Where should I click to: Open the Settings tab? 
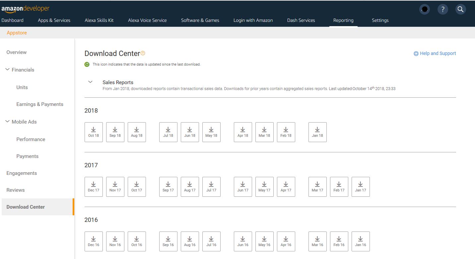[x=380, y=20]
